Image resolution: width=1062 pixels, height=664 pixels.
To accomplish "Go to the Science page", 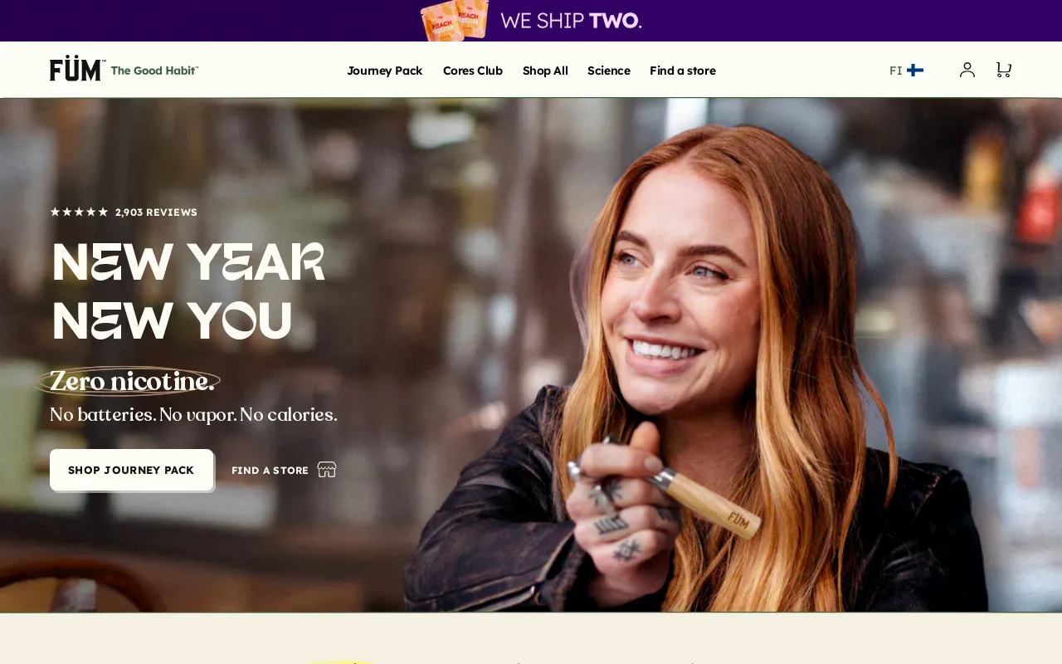I will (609, 71).
